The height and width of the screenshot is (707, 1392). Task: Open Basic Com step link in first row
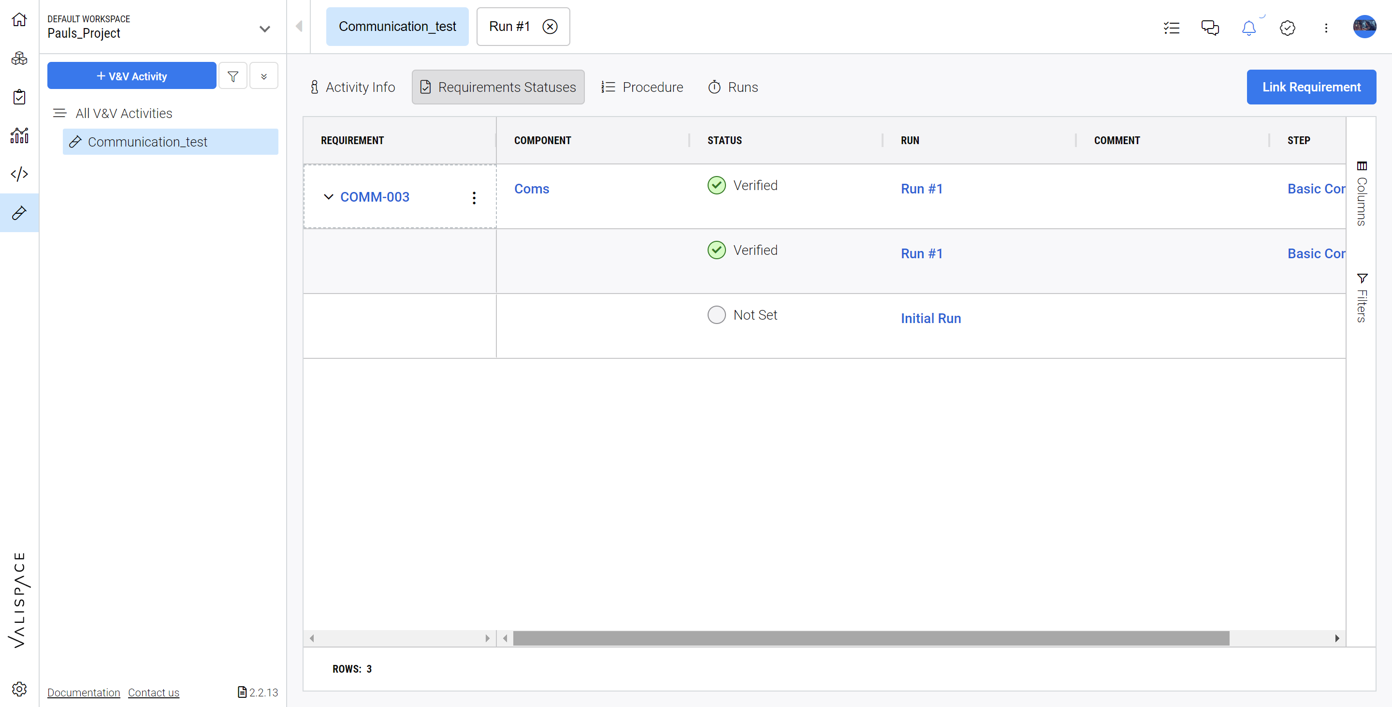[x=1316, y=189]
